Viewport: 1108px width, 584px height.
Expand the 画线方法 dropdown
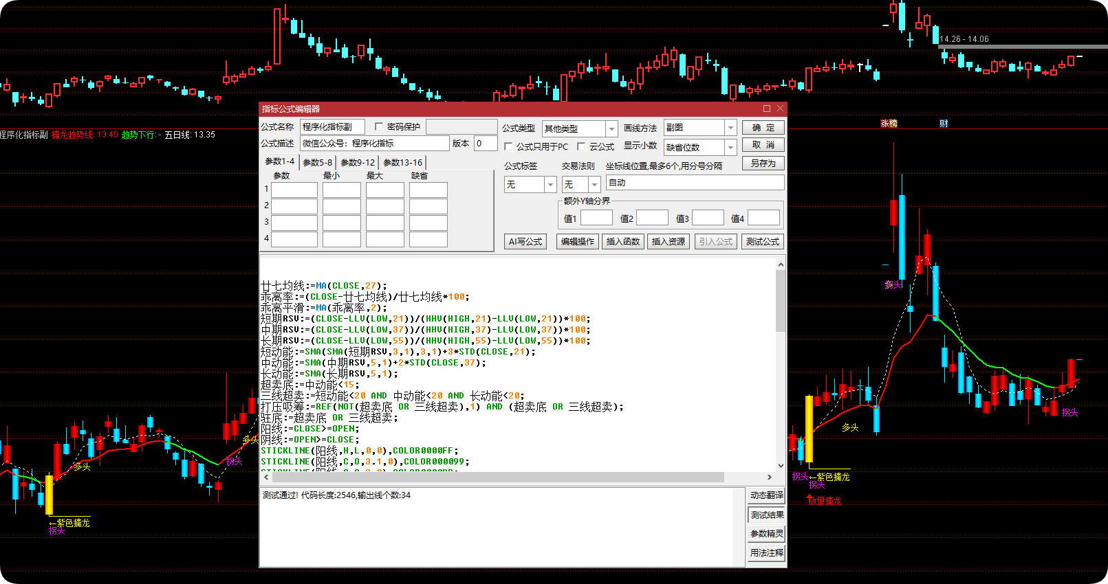pyautogui.click(x=730, y=128)
